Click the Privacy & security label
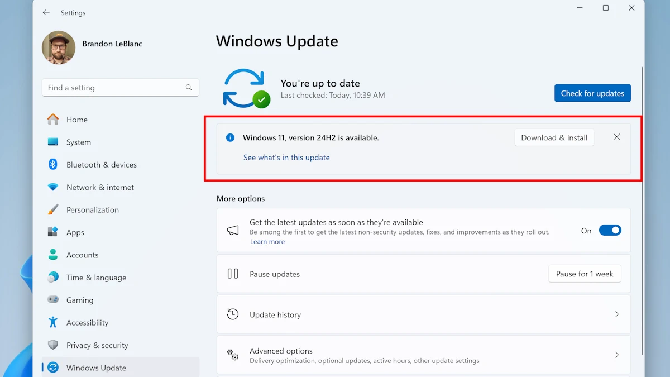This screenshot has height=377, width=670. coord(97,345)
